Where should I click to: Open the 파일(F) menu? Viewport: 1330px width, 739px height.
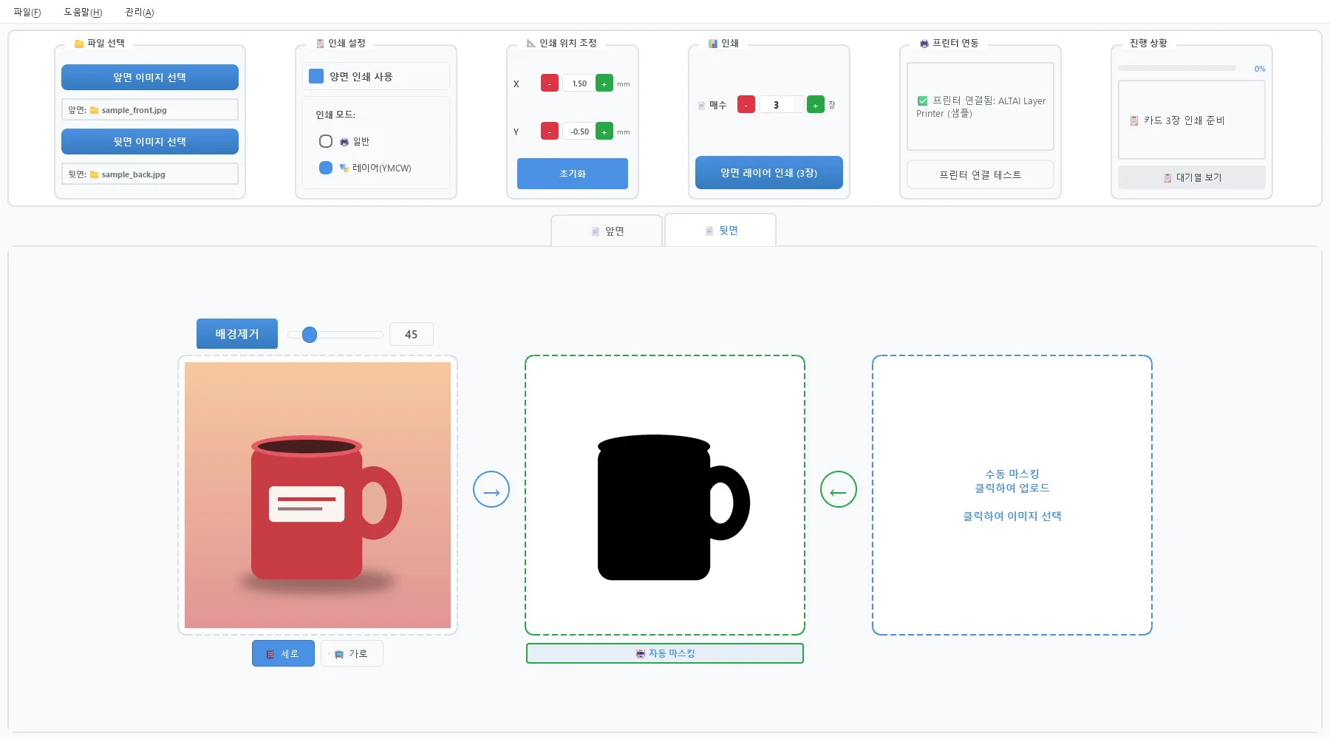coord(27,12)
